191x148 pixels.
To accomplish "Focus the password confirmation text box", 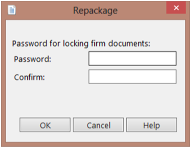I will (x=132, y=77).
